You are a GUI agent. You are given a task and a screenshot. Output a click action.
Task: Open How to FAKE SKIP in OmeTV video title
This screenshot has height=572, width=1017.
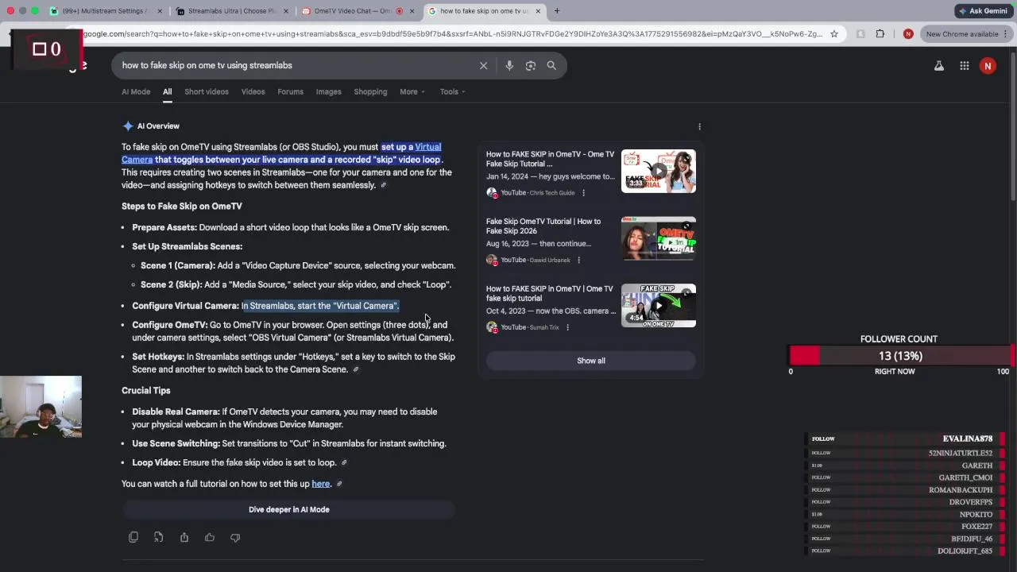click(550, 159)
